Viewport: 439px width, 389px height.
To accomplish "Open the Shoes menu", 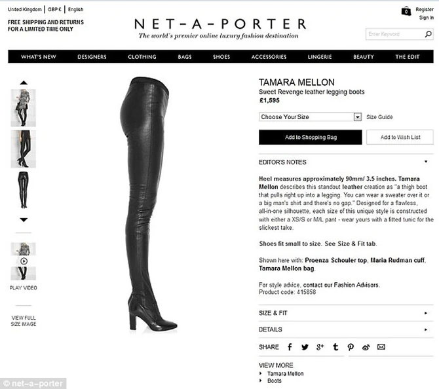I will (221, 57).
